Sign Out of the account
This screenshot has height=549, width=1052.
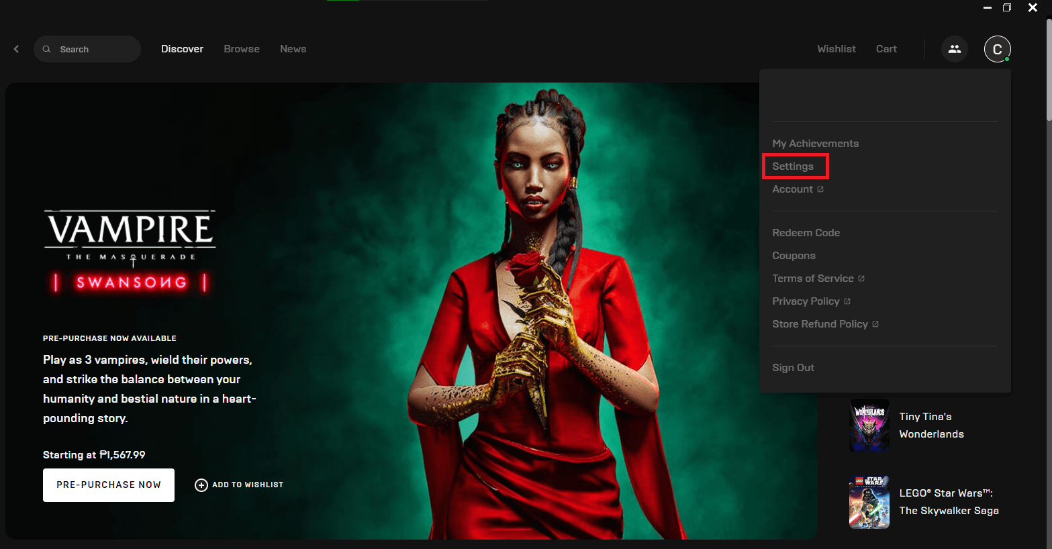tap(793, 368)
